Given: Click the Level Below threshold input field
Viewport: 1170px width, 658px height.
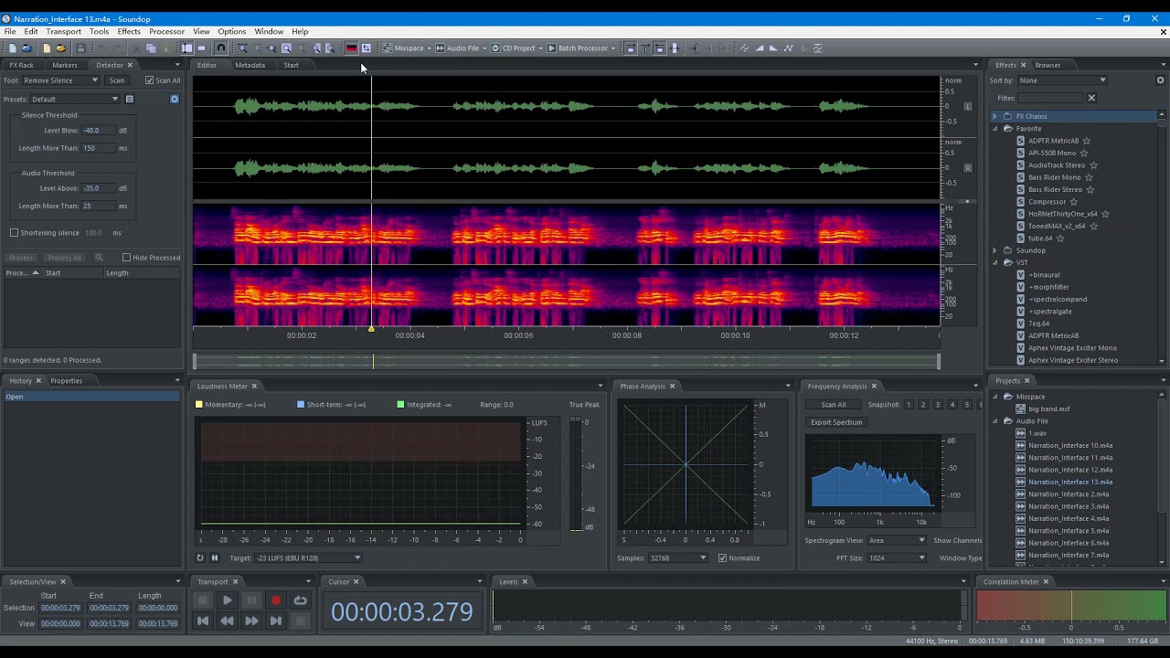Looking at the screenshot, I should [x=97, y=131].
